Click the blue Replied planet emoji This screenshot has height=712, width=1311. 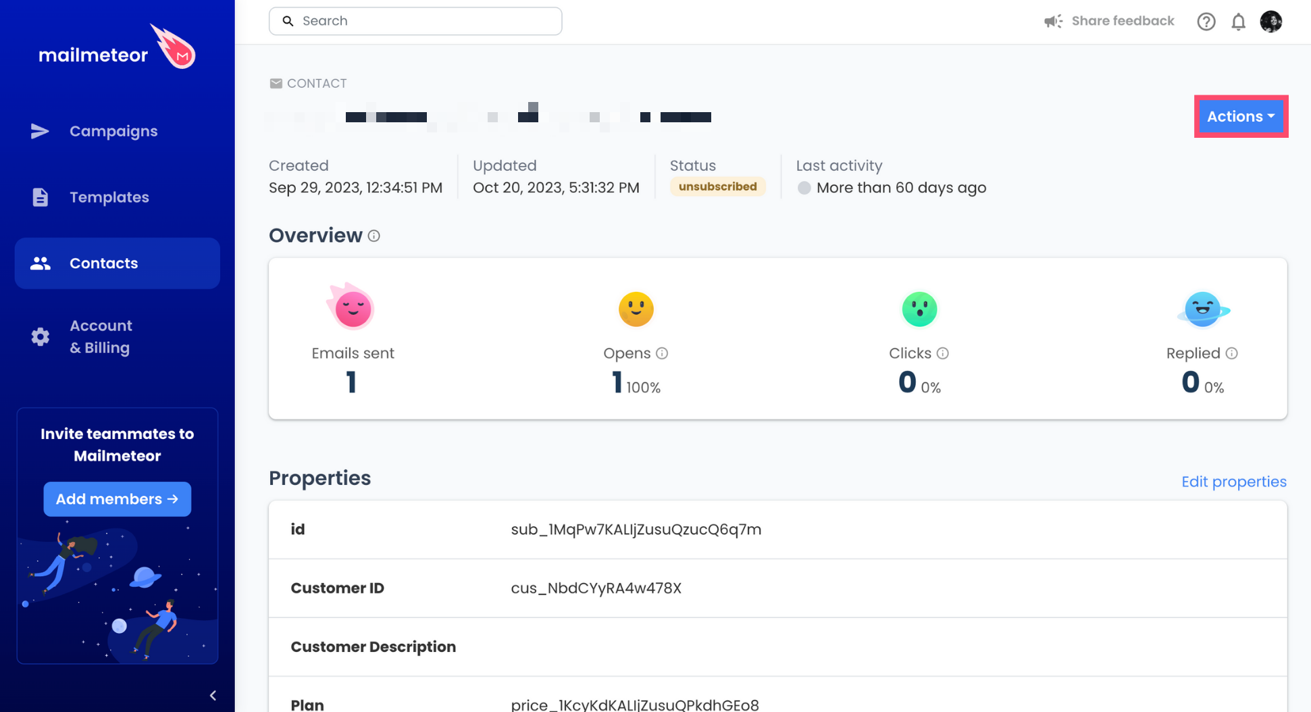pos(1204,309)
